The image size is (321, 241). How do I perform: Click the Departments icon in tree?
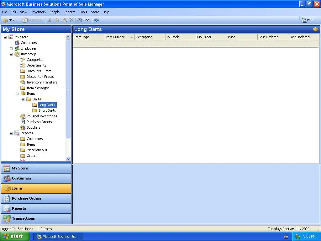coord(23,65)
